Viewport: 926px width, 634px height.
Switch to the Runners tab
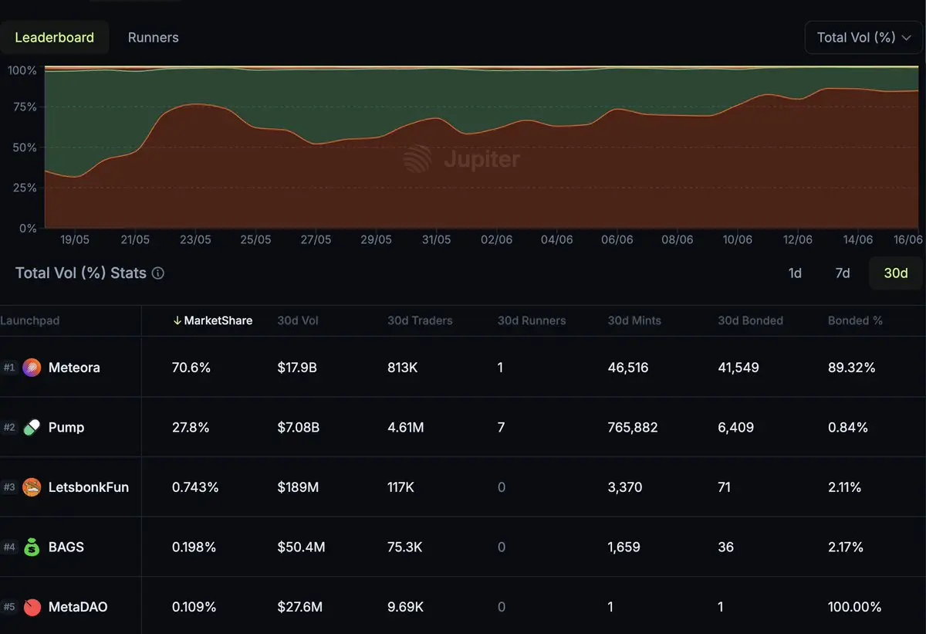coord(153,37)
